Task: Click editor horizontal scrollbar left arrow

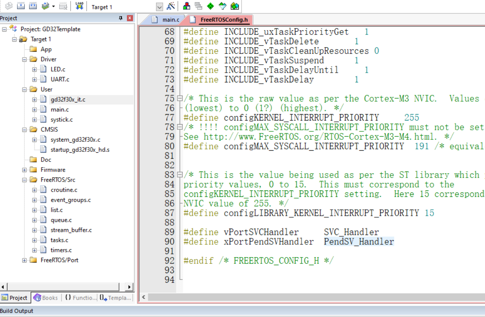Action: point(144,298)
